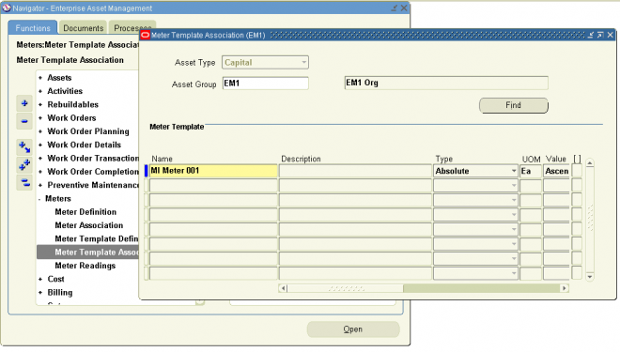Click the blue record indicator beside MI Meter 001
Image resolution: width=620 pixels, height=352 pixels.
point(146,171)
